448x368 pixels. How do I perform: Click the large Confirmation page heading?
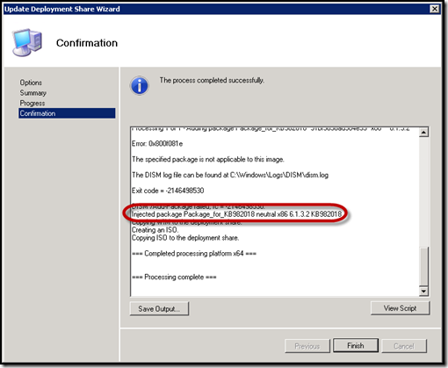(87, 43)
